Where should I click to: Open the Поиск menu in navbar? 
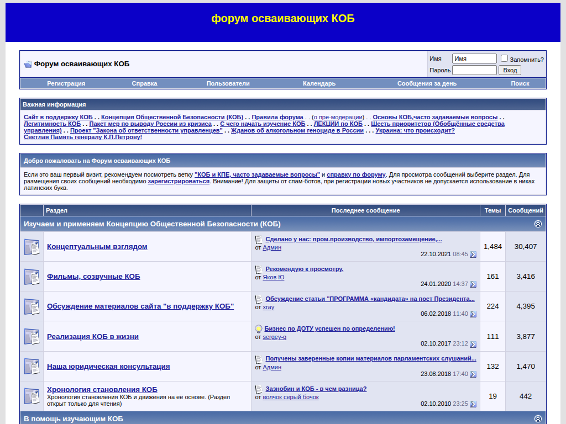coord(520,83)
